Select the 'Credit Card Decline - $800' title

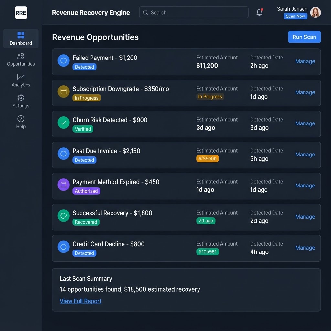pyautogui.click(x=109, y=244)
